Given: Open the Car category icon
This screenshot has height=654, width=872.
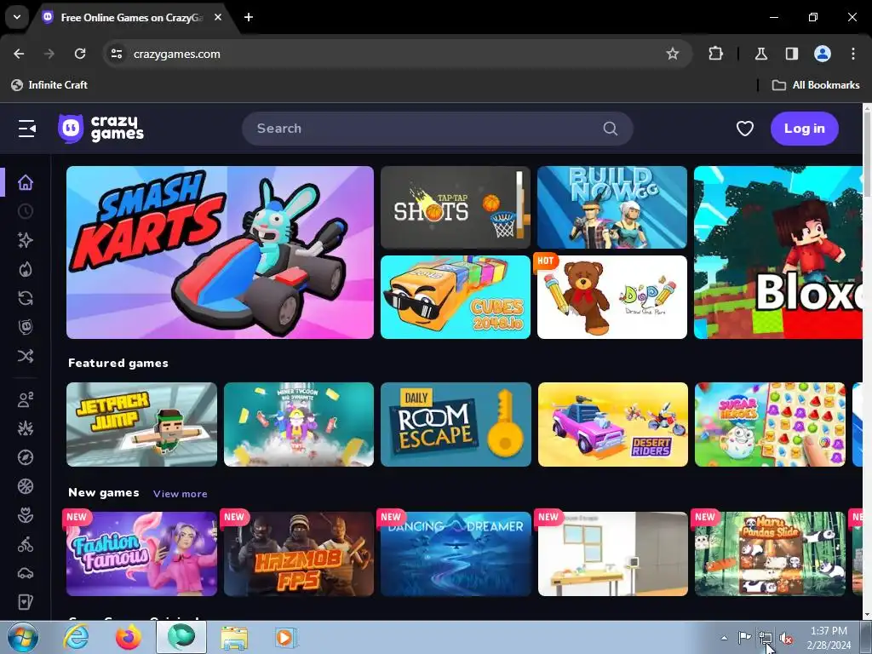Looking at the screenshot, I should click(x=25, y=573).
